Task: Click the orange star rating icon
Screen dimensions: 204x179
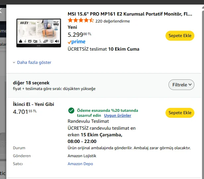Action: pyautogui.click(x=81, y=21)
